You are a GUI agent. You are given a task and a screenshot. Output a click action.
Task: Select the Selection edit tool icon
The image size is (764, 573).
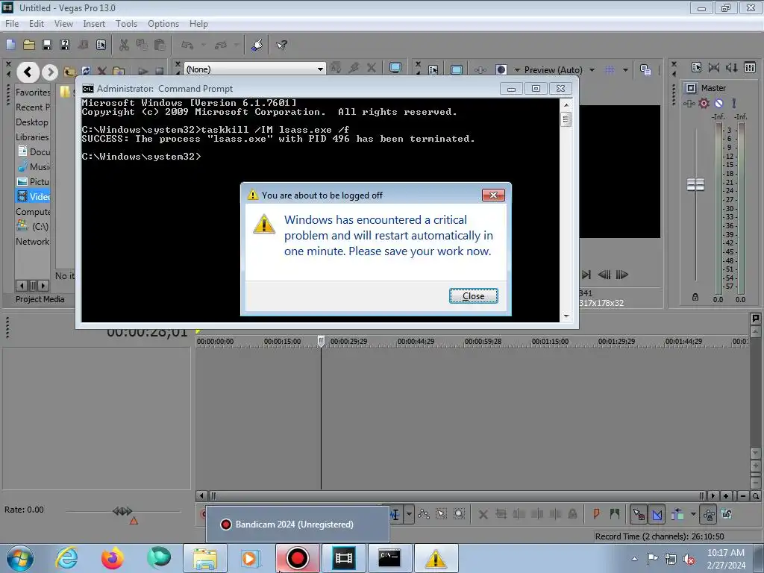click(442, 514)
